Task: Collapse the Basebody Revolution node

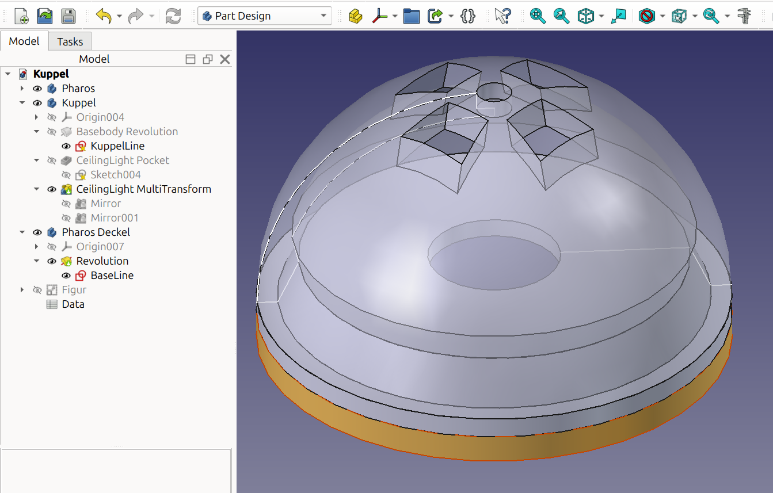Action: click(36, 132)
